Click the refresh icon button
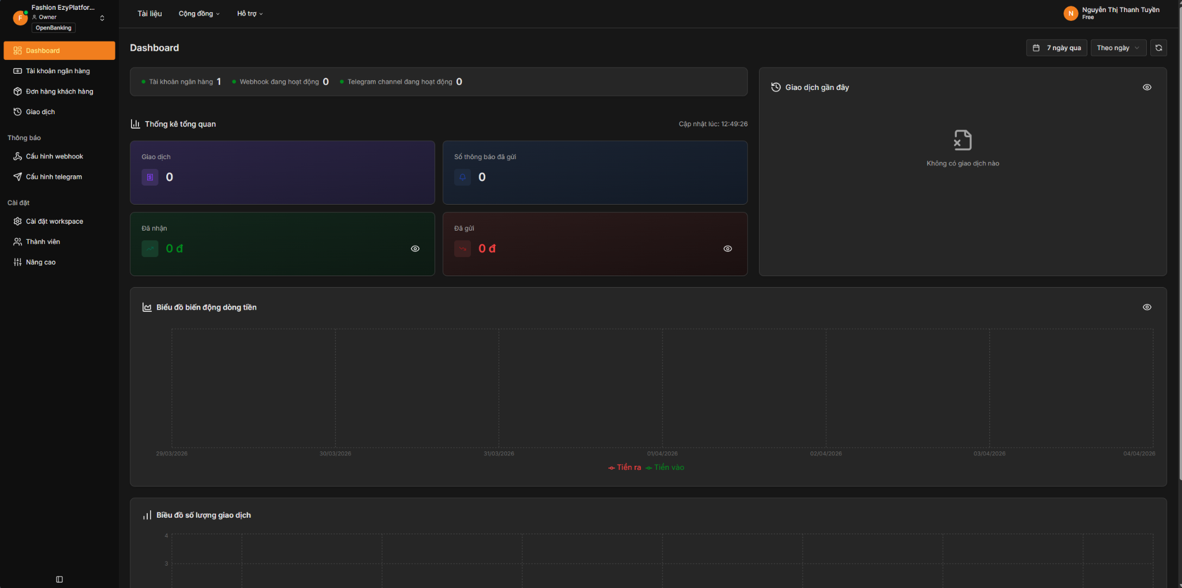 [1158, 48]
